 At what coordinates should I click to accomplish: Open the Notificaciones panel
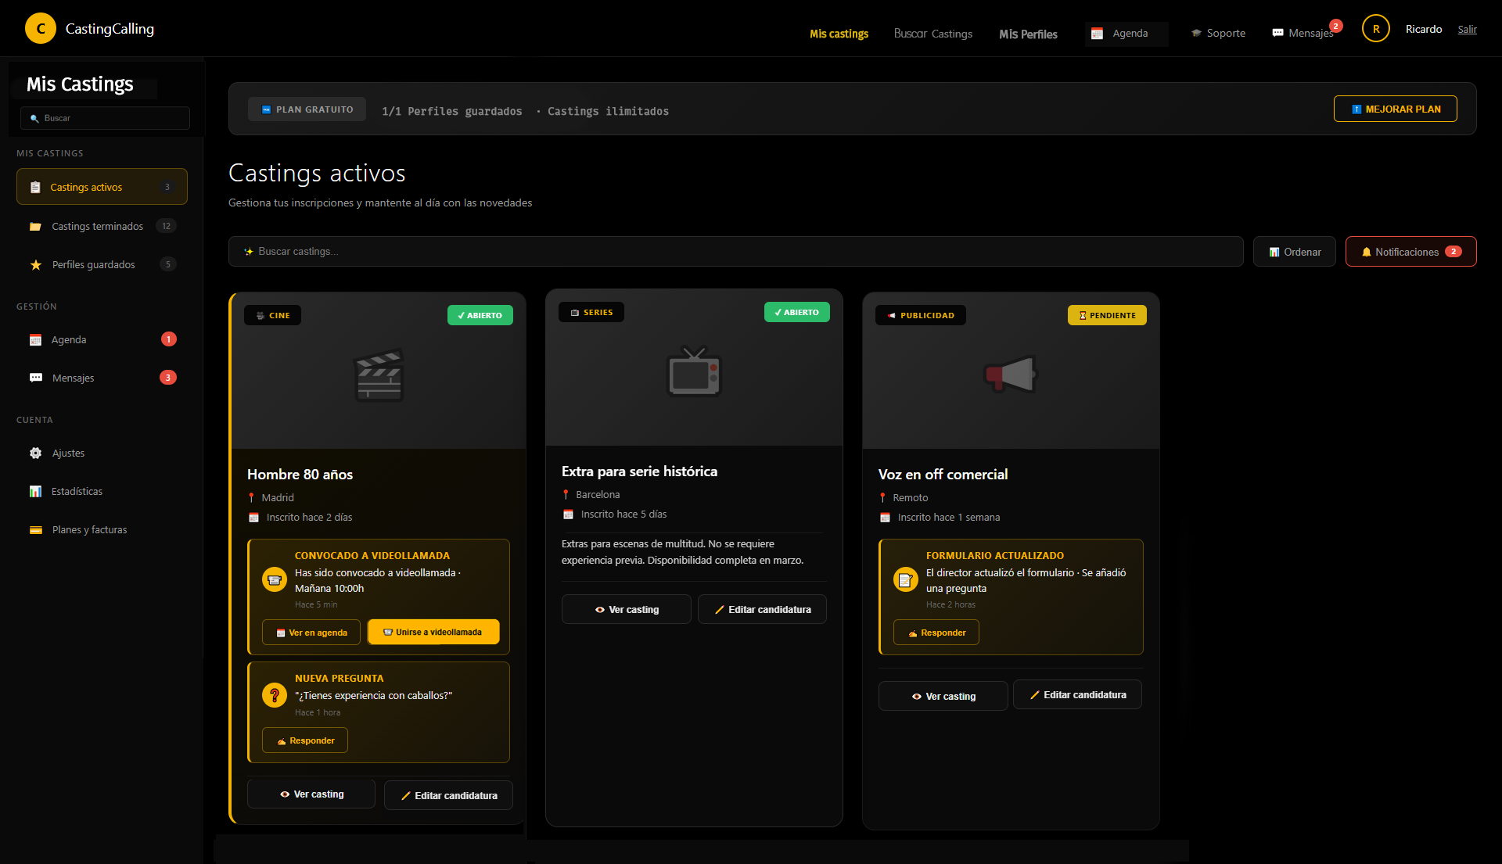click(x=1410, y=252)
